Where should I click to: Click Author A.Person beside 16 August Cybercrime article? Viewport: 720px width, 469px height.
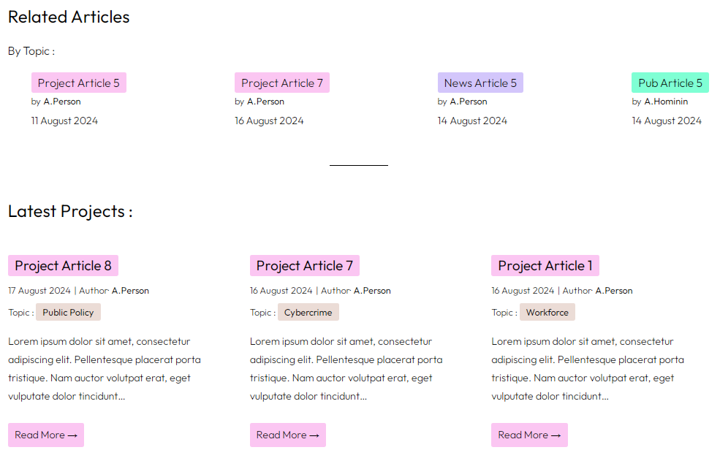372,291
